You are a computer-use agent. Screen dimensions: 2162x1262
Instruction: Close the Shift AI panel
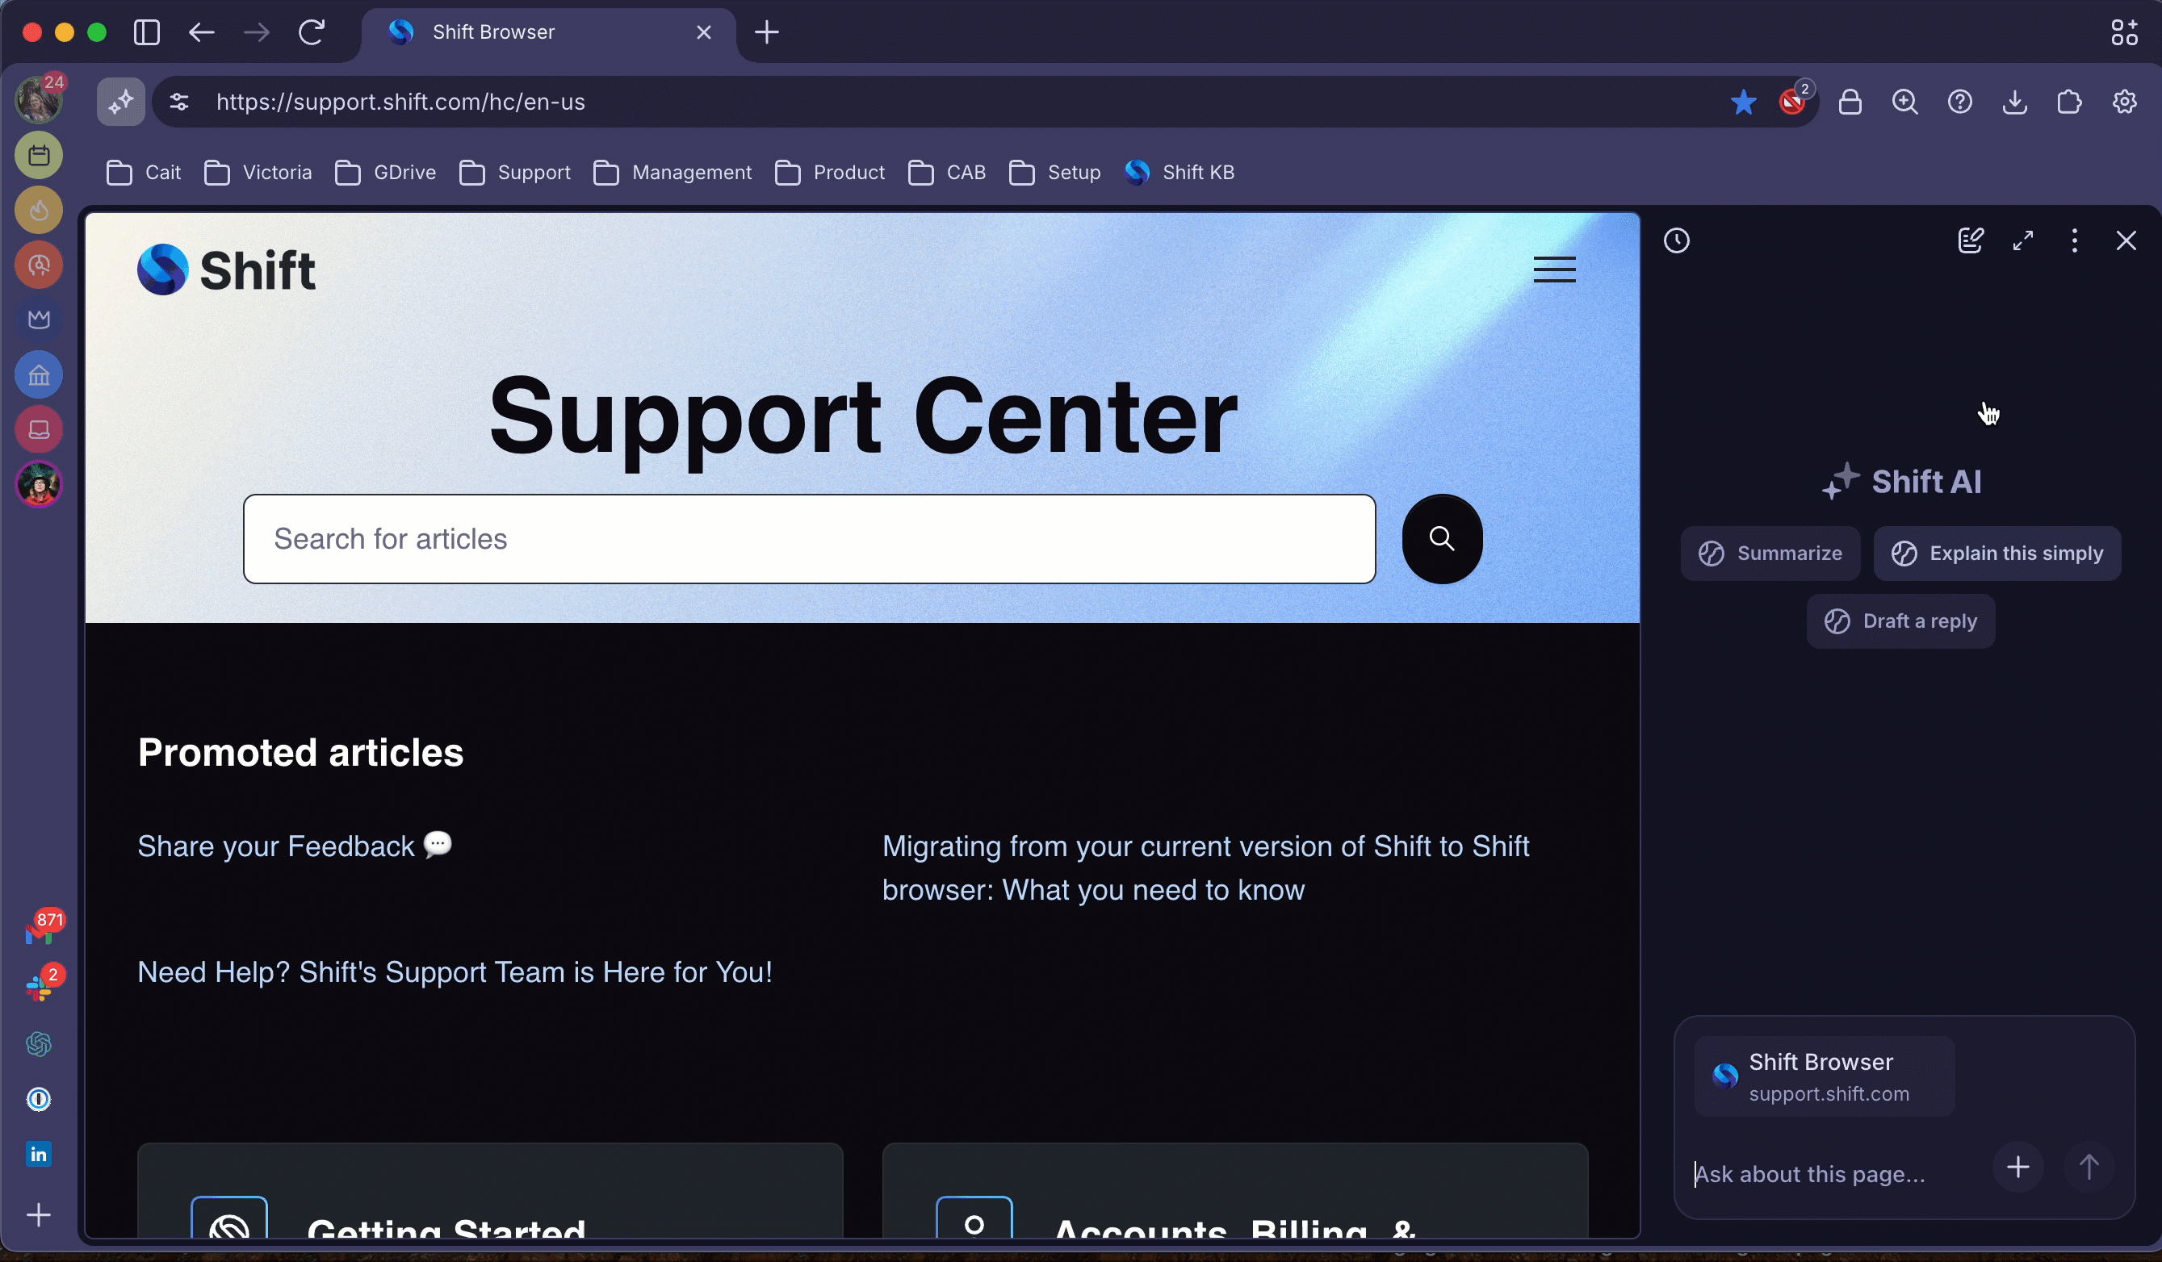pyautogui.click(x=2126, y=241)
